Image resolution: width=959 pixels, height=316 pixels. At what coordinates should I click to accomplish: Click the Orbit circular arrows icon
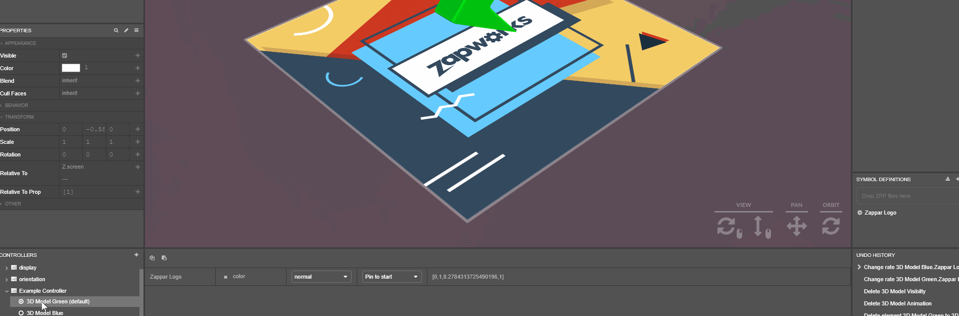(831, 226)
